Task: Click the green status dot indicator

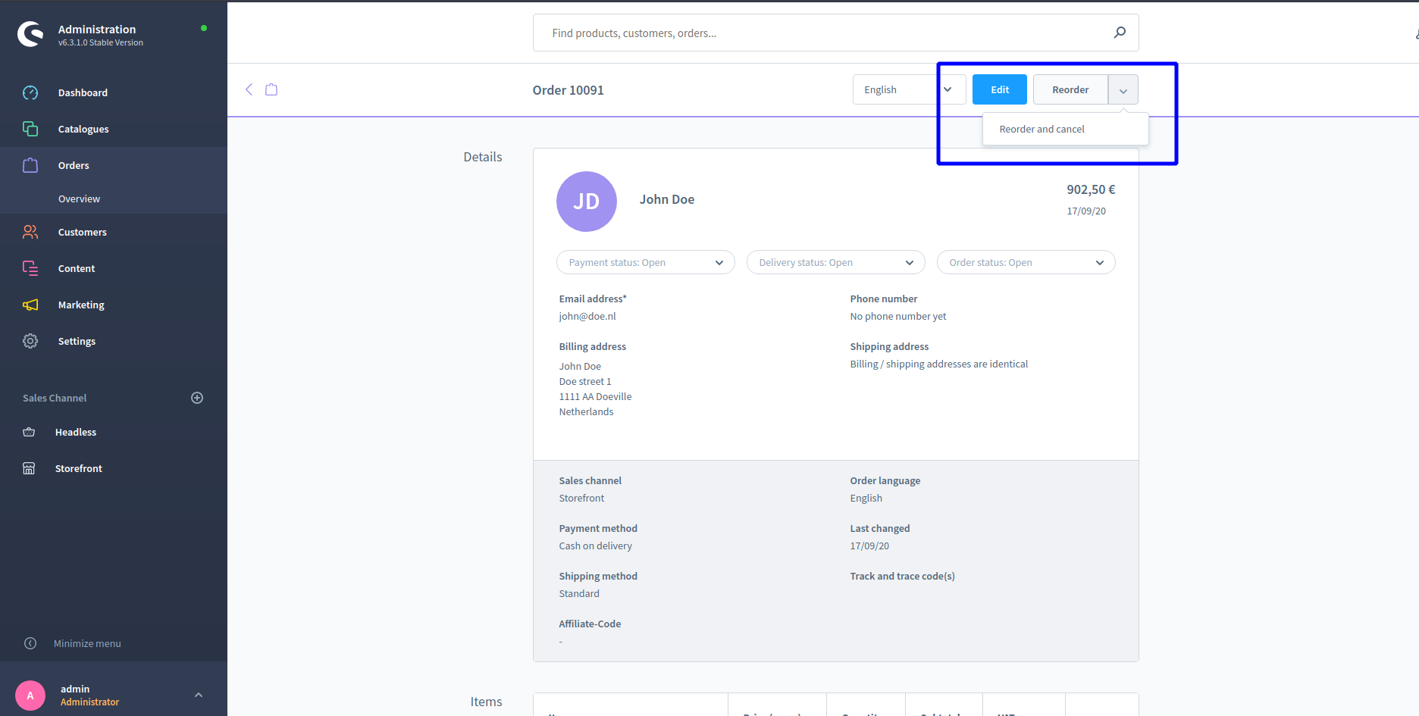Action: [x=204, y=28]
